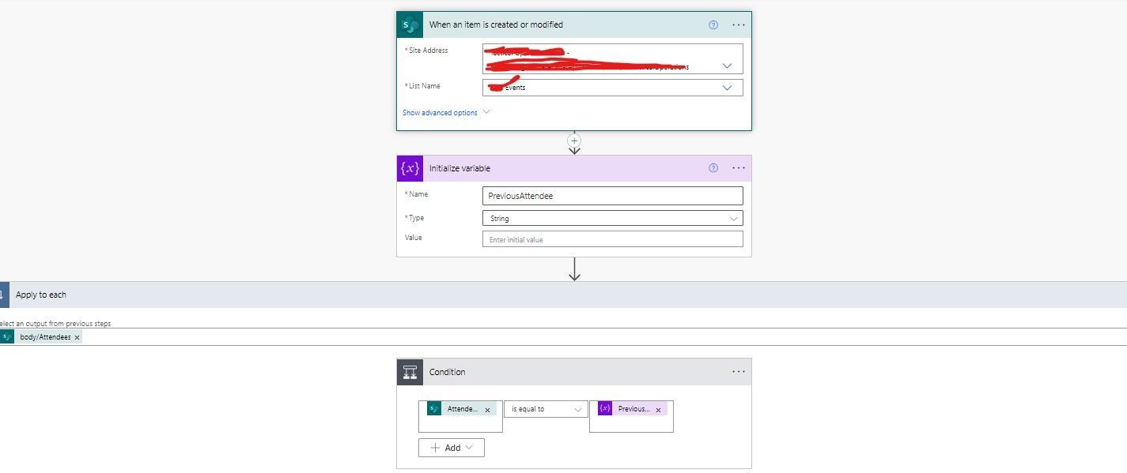Click the 'When an item is created or modified' title
The height and width of the screenshot is (473, 1127).
496,24
